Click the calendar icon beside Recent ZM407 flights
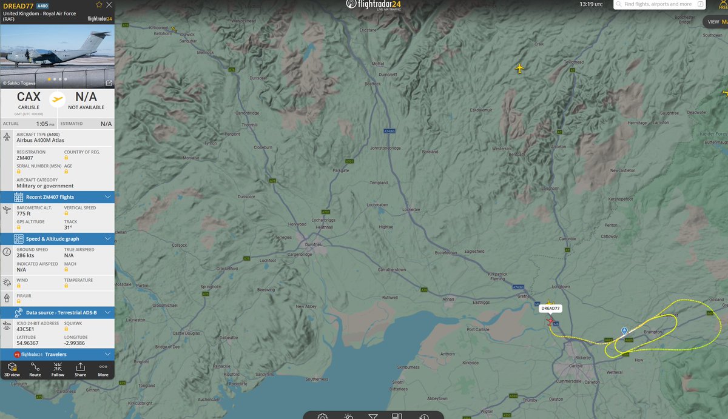This screenshot has height=419, width=728. (19, 197)
